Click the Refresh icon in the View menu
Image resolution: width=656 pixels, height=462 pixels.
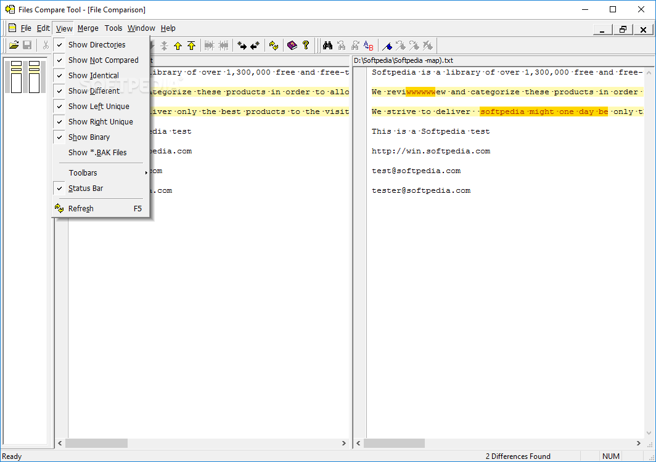59,208
